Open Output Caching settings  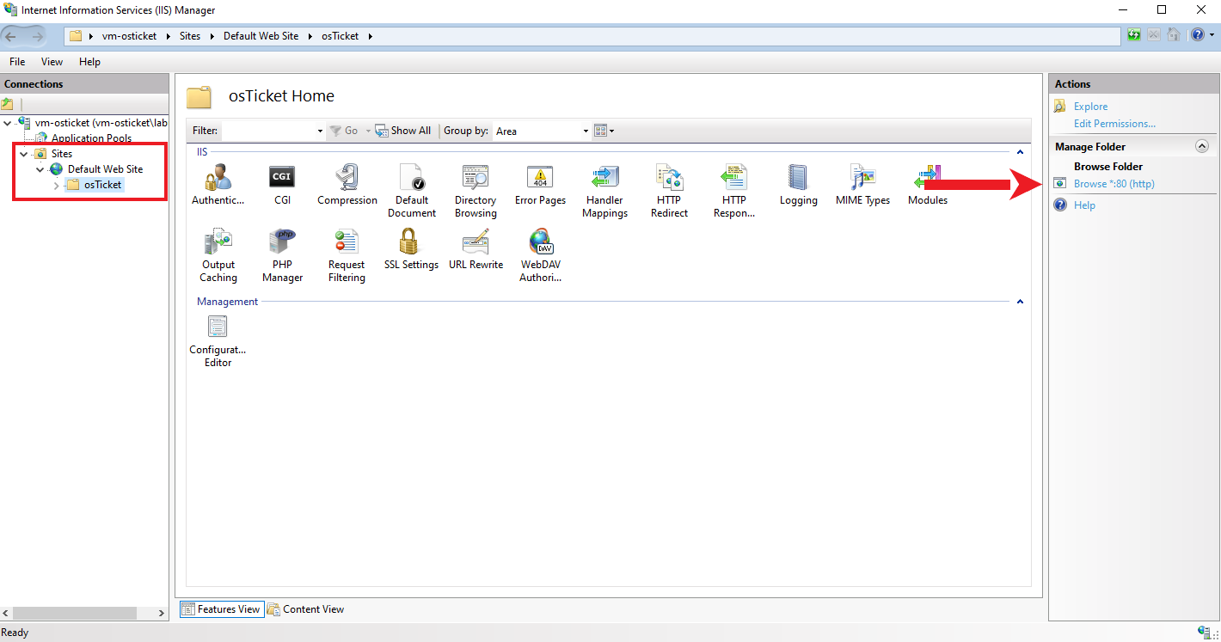point(218,256)
